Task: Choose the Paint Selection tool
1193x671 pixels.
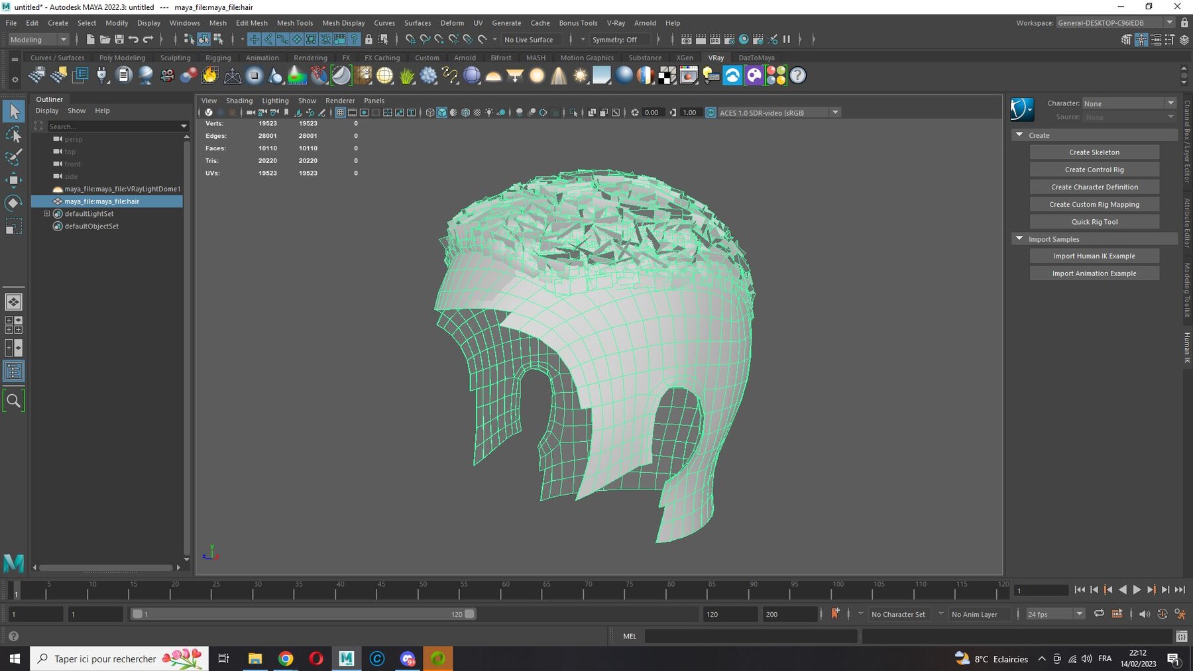Action: pos(13,157)
